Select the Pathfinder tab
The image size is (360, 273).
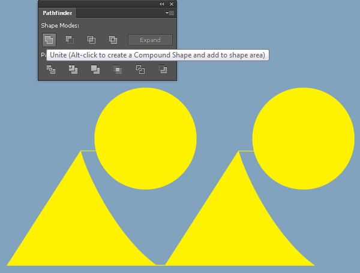pyautogui.click(x=58, y=13)
